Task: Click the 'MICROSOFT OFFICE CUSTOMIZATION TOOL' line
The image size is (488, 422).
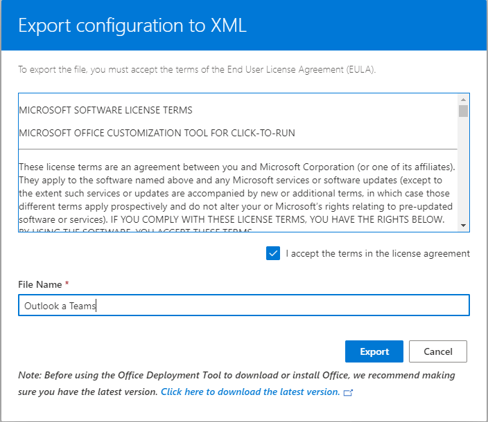Action: coord(157,133)
